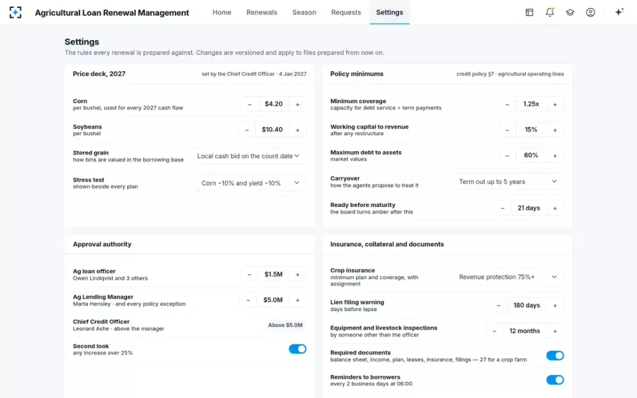
Task: Click the Minimum coverage value 1.25x
Action: pos(531,105)
